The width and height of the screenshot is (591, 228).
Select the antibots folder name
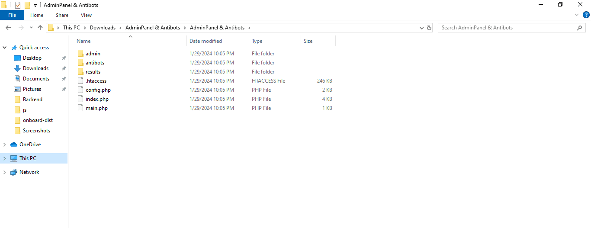(x=95, y=63)
